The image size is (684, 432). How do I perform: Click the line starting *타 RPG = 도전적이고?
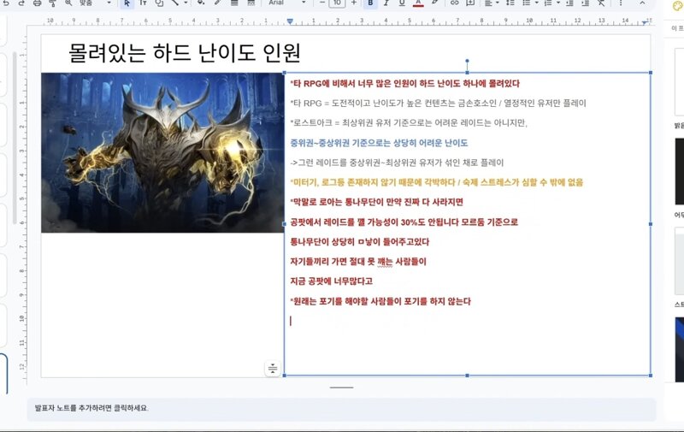438,104
